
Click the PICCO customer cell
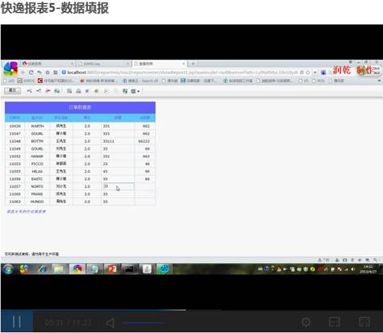click(x=37, y=164)
